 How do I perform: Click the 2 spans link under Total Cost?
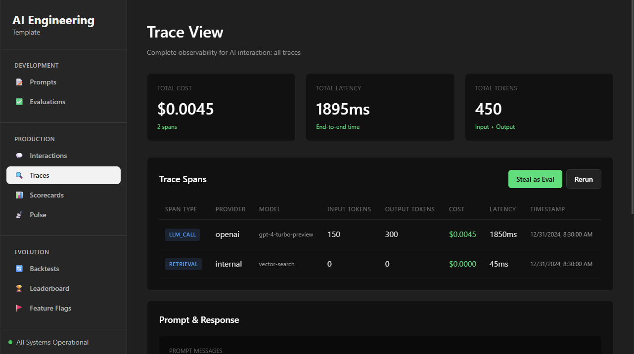[x=167, y=126]
